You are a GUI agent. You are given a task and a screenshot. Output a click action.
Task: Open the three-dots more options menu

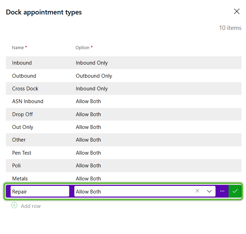222,191
